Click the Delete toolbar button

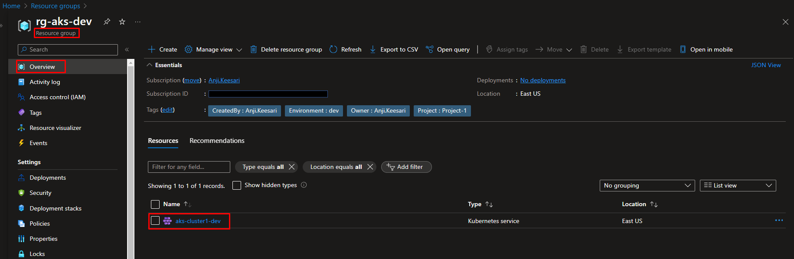[x=595, y=49]
